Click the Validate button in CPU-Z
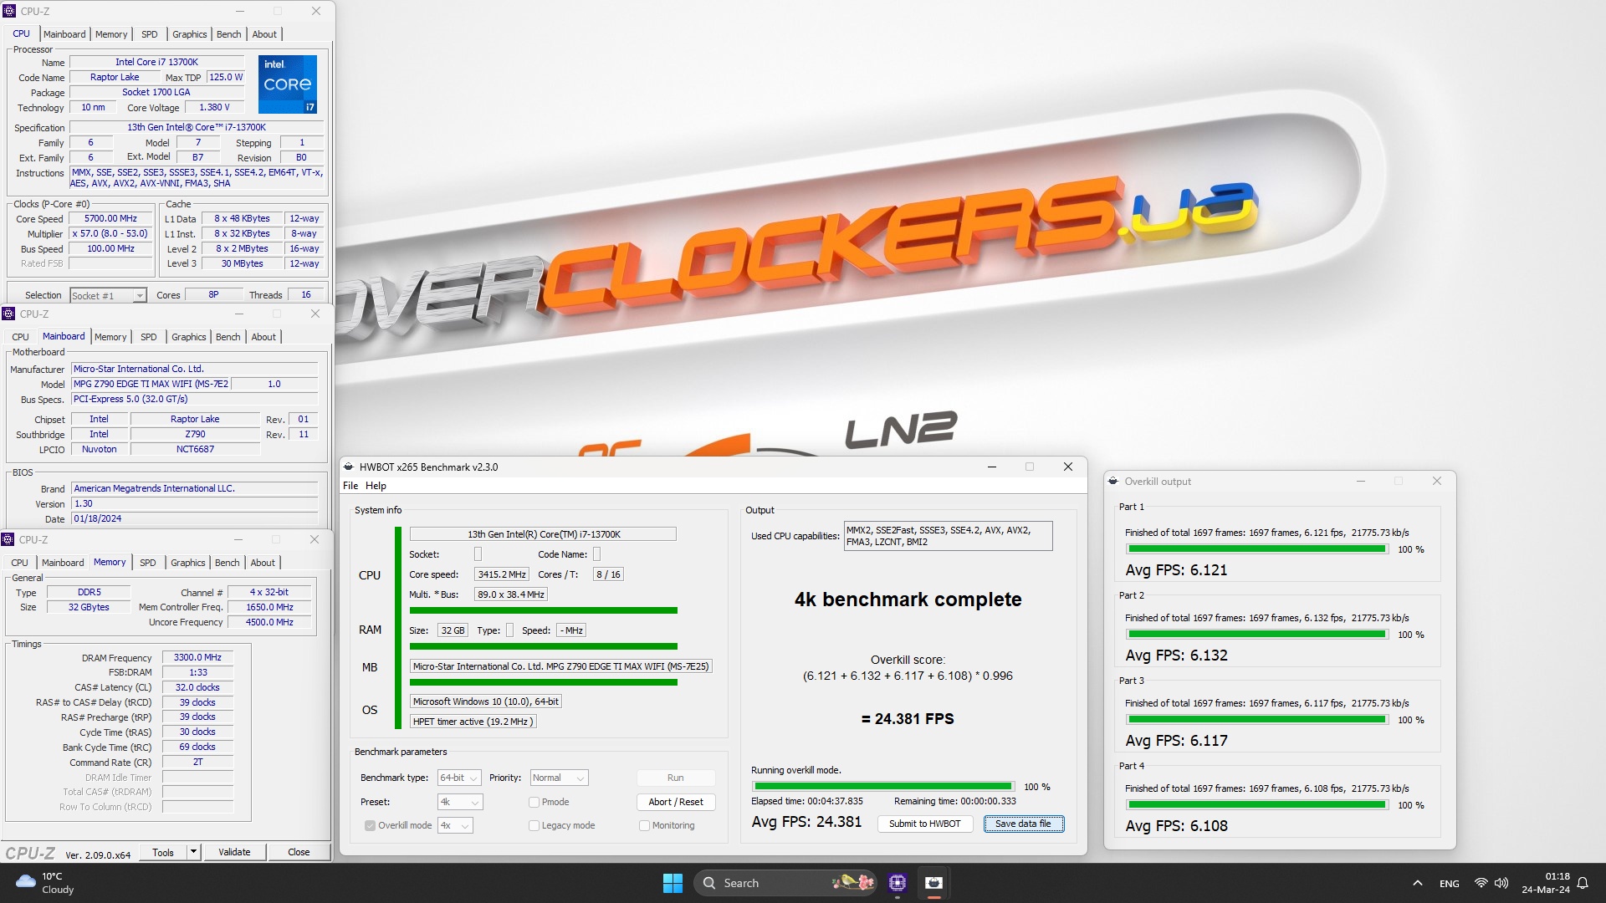The image size is (1606, 903). 234,852
